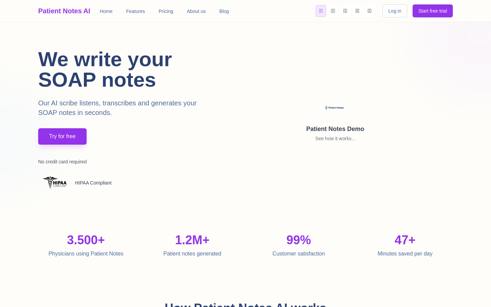Choose the fourth language flag in header
Image resolution: width=491 pixels, height=307 pixels.
357,11
